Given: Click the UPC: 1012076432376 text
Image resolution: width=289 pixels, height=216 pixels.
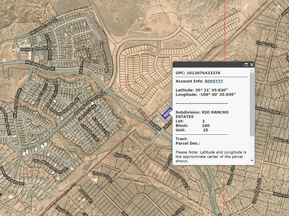Looking at the screenshot, I should (198, 73).
